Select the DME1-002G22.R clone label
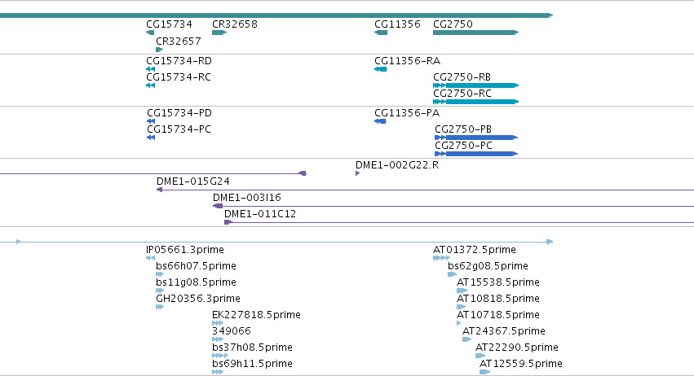694x376 pixels. click(x=397, y=164)
